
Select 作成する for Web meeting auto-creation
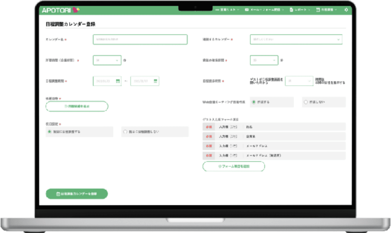click(x=254, y=102)
